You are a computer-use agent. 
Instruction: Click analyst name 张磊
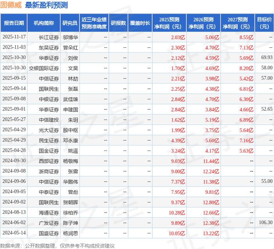tap(73, 89)
